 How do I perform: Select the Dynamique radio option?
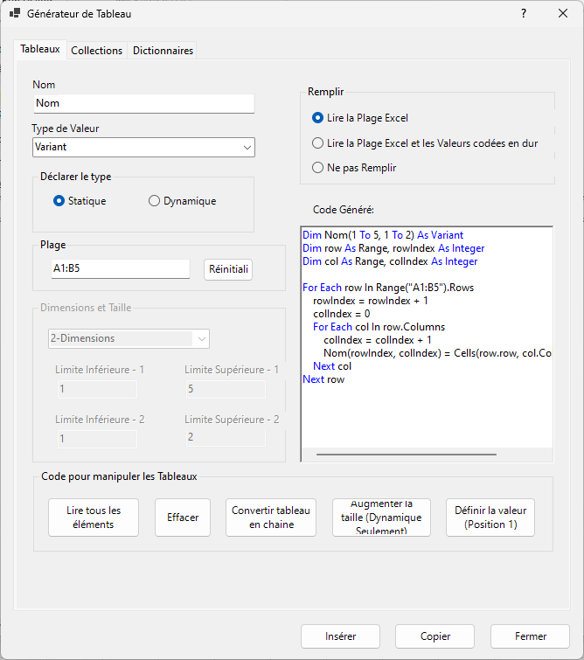183,201
